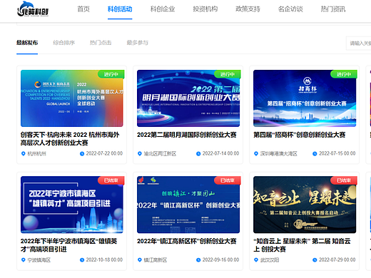This screenshot has height=278, width=371.
Task: Select the 最新发布 sort tab
Action: [x=27, y=43]
